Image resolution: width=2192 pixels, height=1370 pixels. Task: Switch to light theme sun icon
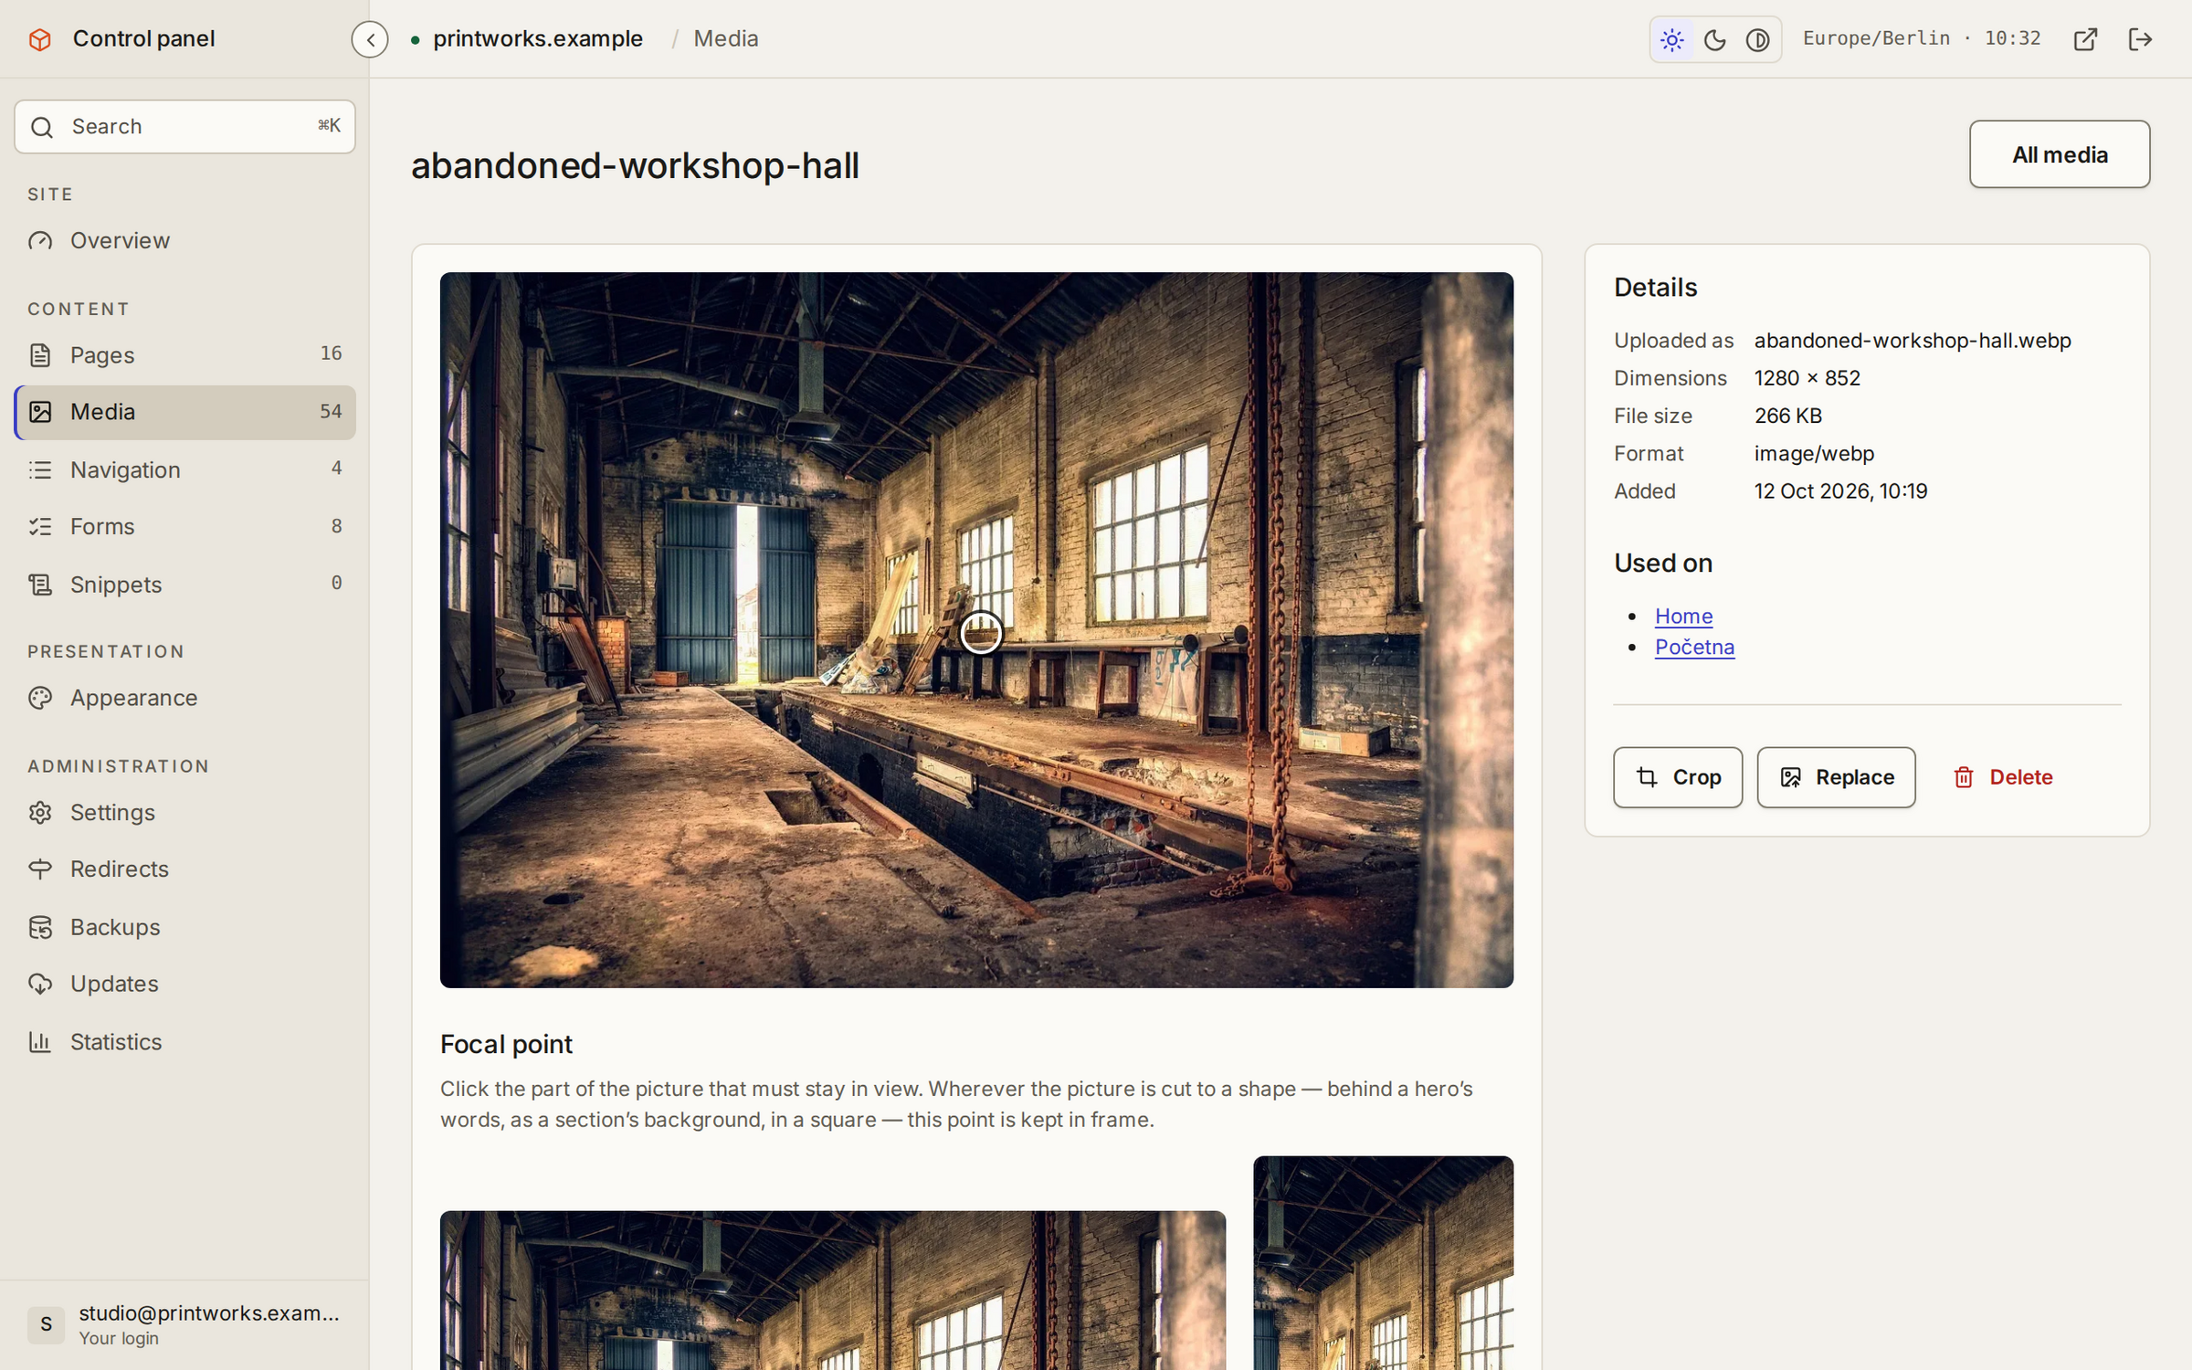point(1672,39)
